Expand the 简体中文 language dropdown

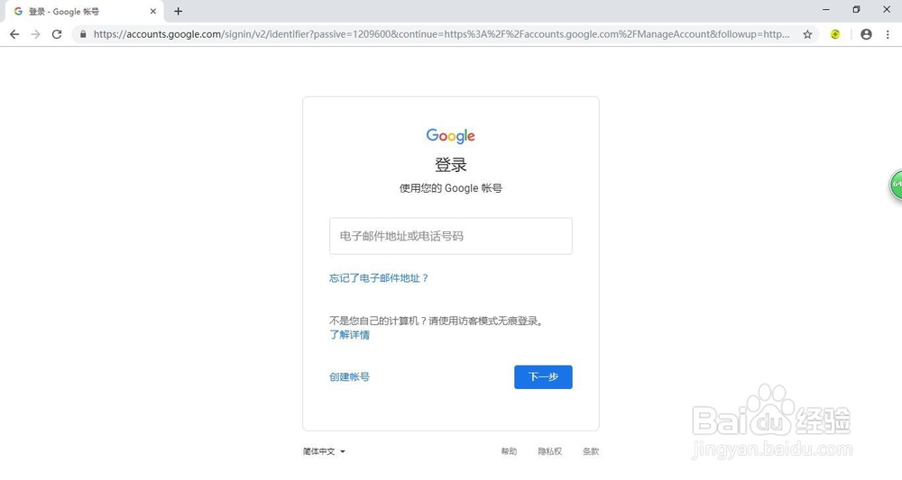(x=324, y=451)
